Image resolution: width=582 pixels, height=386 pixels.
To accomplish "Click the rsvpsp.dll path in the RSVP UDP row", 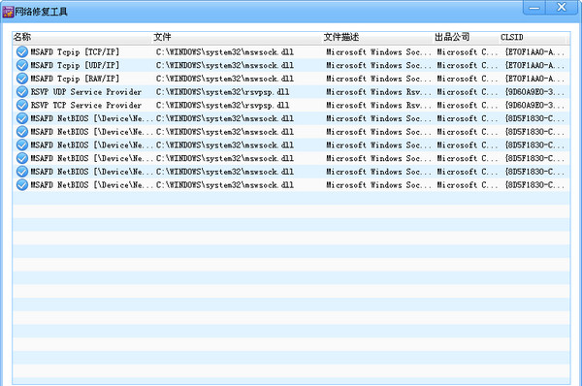I will point(223,92).
